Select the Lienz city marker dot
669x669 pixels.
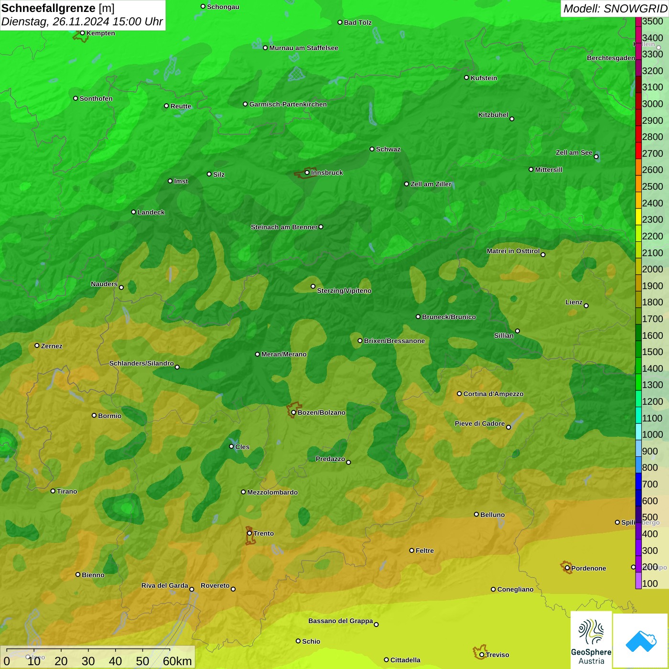point(586,306)
